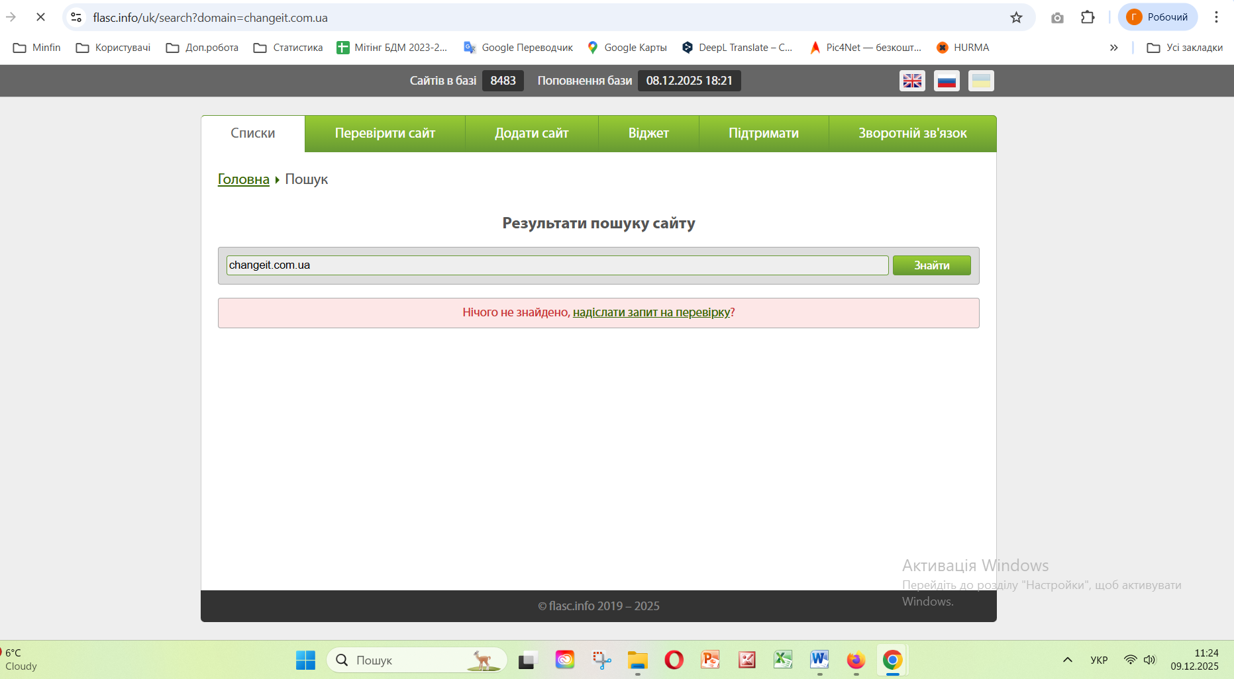Open the Усі закладки folder
The image size is (1234, 679).
[x=1185, y=48]
